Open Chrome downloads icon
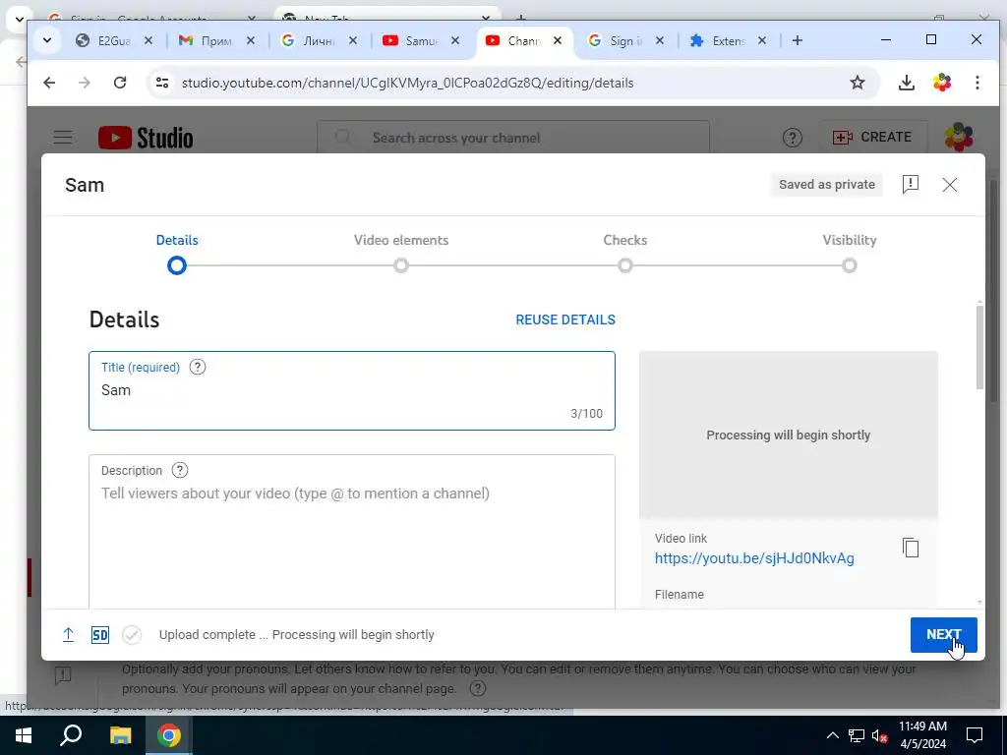 pos(906,83)
